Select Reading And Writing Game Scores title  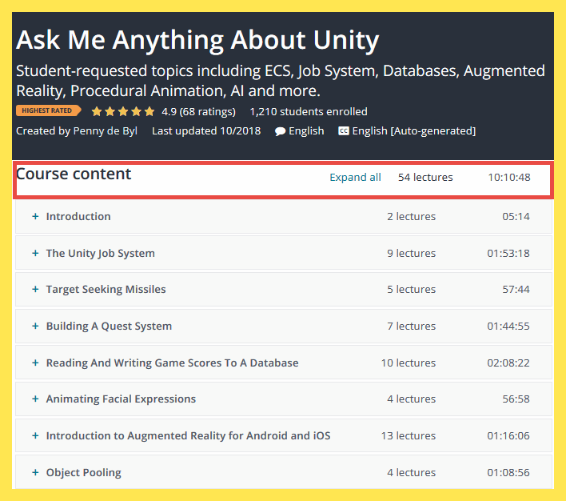click(172, 363)
